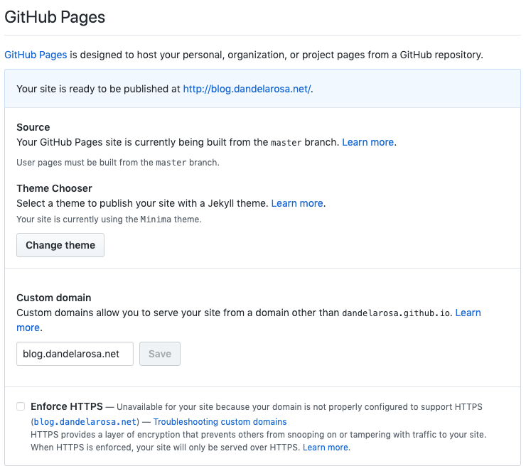Tick the Enforce HTTPS checkbox

tap(21, 406)
